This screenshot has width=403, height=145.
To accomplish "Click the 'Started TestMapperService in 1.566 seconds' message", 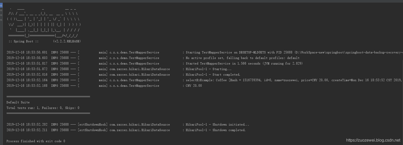I will tap(244, 64).
